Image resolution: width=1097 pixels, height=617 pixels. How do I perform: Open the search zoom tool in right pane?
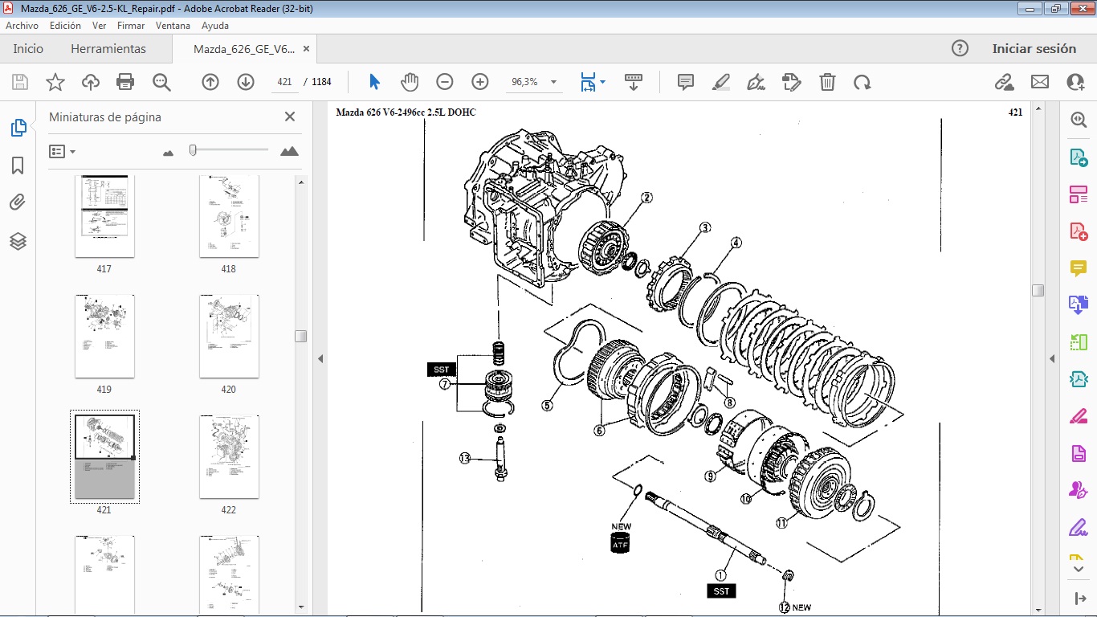pyautogui.click(x=1079, y=120)
